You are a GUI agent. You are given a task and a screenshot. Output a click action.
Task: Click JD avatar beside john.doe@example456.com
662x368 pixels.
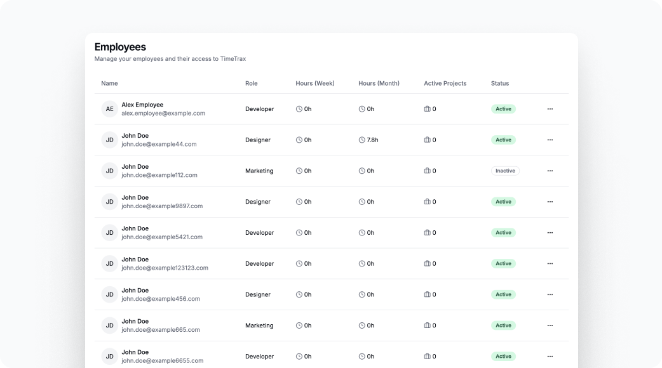click(109, 294)
